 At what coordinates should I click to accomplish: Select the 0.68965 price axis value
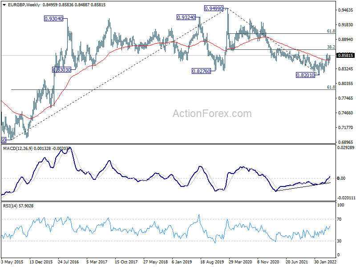pyautogui.click(x=346, y=142)
